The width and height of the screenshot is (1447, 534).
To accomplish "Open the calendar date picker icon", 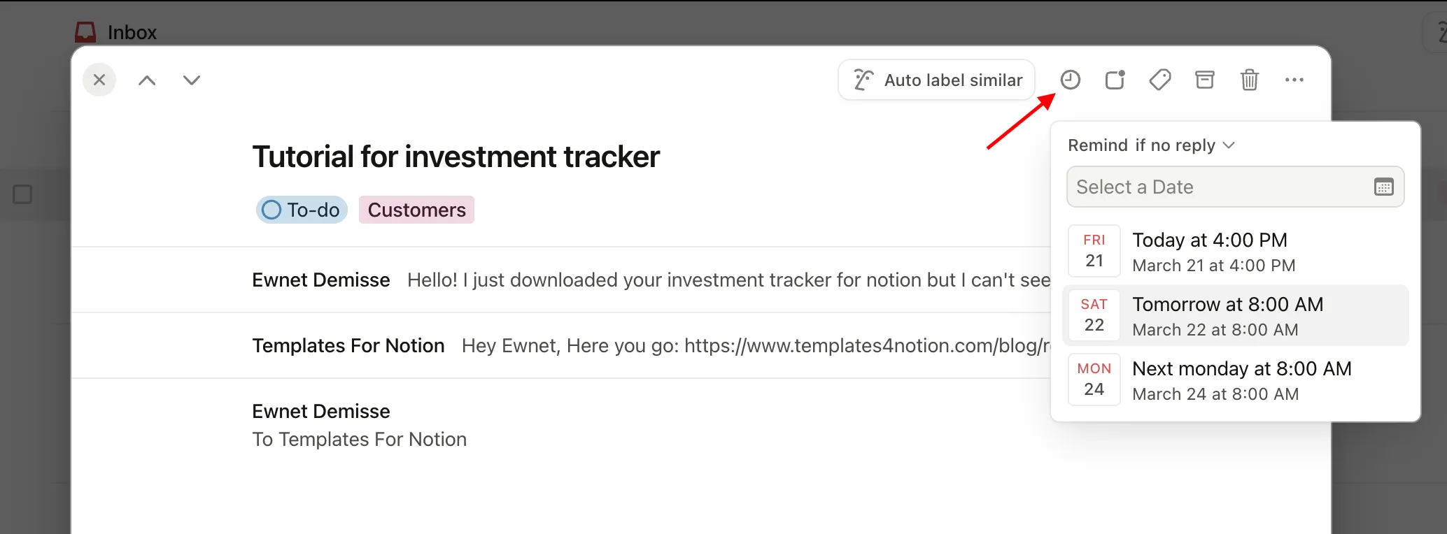I will pyautogui.click(x=1383, y=187).
